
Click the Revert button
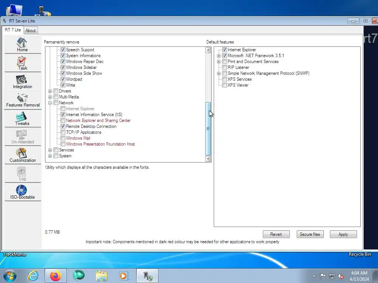(276, 234)
